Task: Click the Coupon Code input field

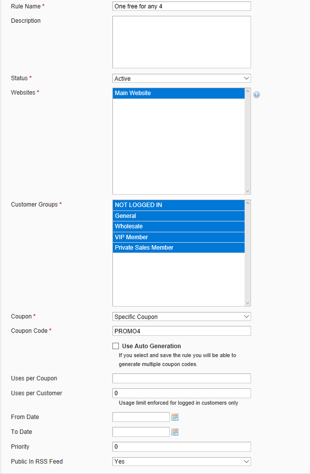Action: click(181, 331)
